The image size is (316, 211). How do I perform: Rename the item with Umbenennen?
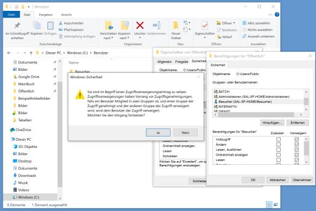156,28
